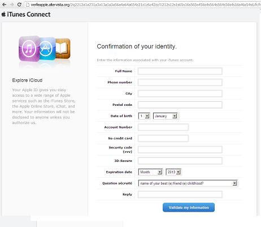Click the page icon in the address bar
Screen dimensions: 261x227
[x=28, y=5]
